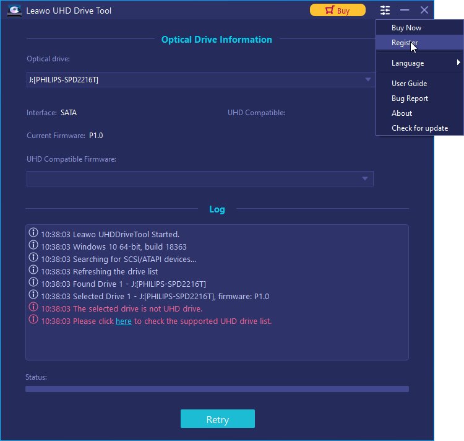Select Register in the dropdown menu

[x=404, y=43]
